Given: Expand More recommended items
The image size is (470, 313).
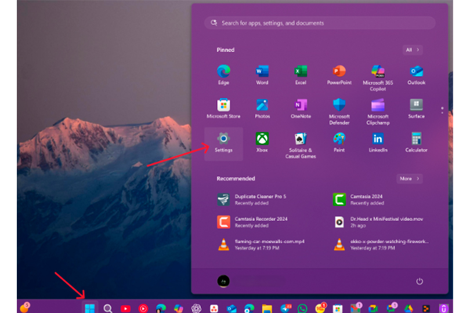Looking at the screenshot, I should [x=410, y=179].
